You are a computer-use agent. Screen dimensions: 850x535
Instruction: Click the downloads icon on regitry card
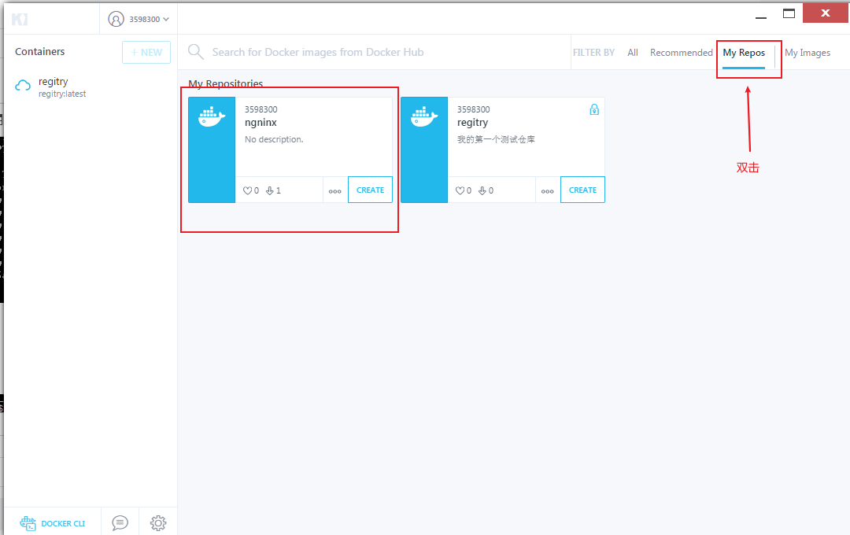click(482, 191)
